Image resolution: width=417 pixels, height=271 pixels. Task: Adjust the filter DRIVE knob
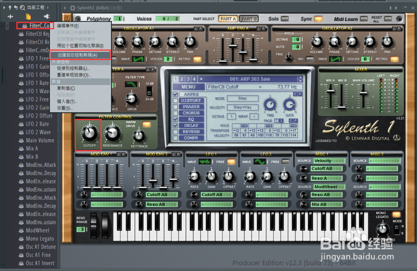point(131,99)
